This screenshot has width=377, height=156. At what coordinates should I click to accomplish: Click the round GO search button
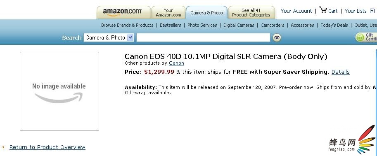tap(277, 37)
